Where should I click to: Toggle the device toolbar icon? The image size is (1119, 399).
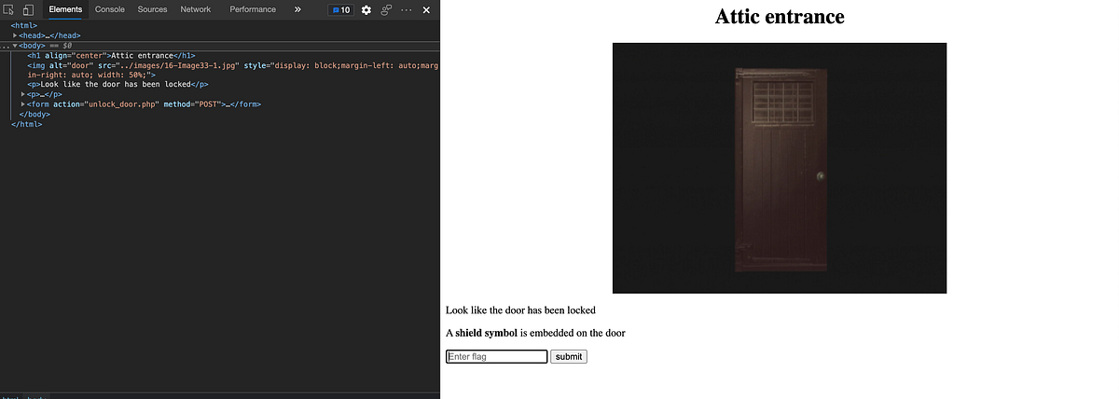pyautogui.click(x=29, y=10)
